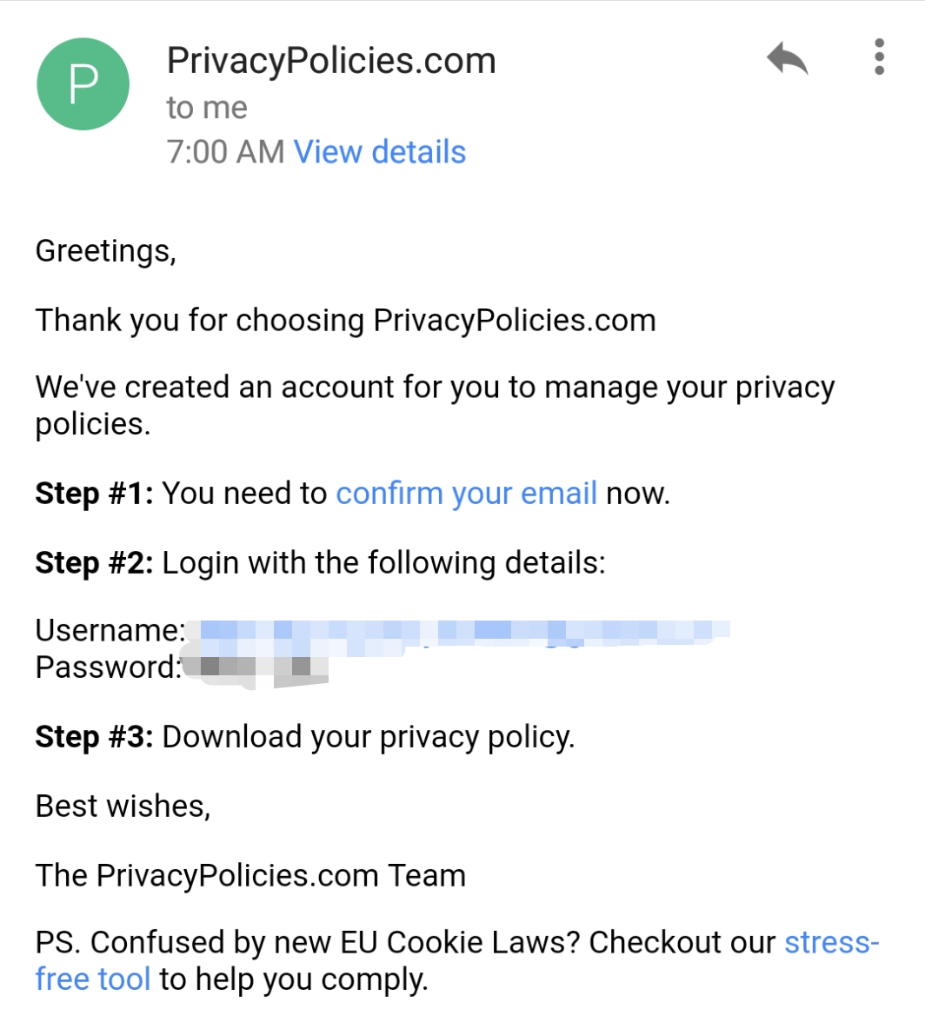Tap the reply arrow icon
The image size is (925, 1029).
click(x=788, y=59)
